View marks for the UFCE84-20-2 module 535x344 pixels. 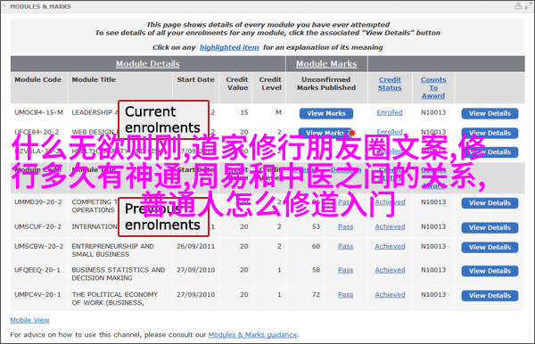325,133
